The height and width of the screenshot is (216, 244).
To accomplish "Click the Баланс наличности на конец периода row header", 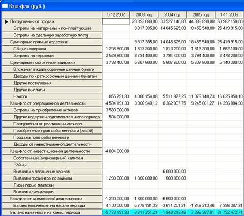I will (x=52, y=212).
